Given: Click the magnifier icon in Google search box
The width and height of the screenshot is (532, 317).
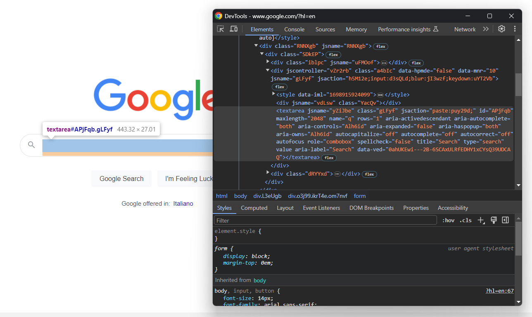Looking at the screenshot, I should pyautogui.click(x=31, y=145).
